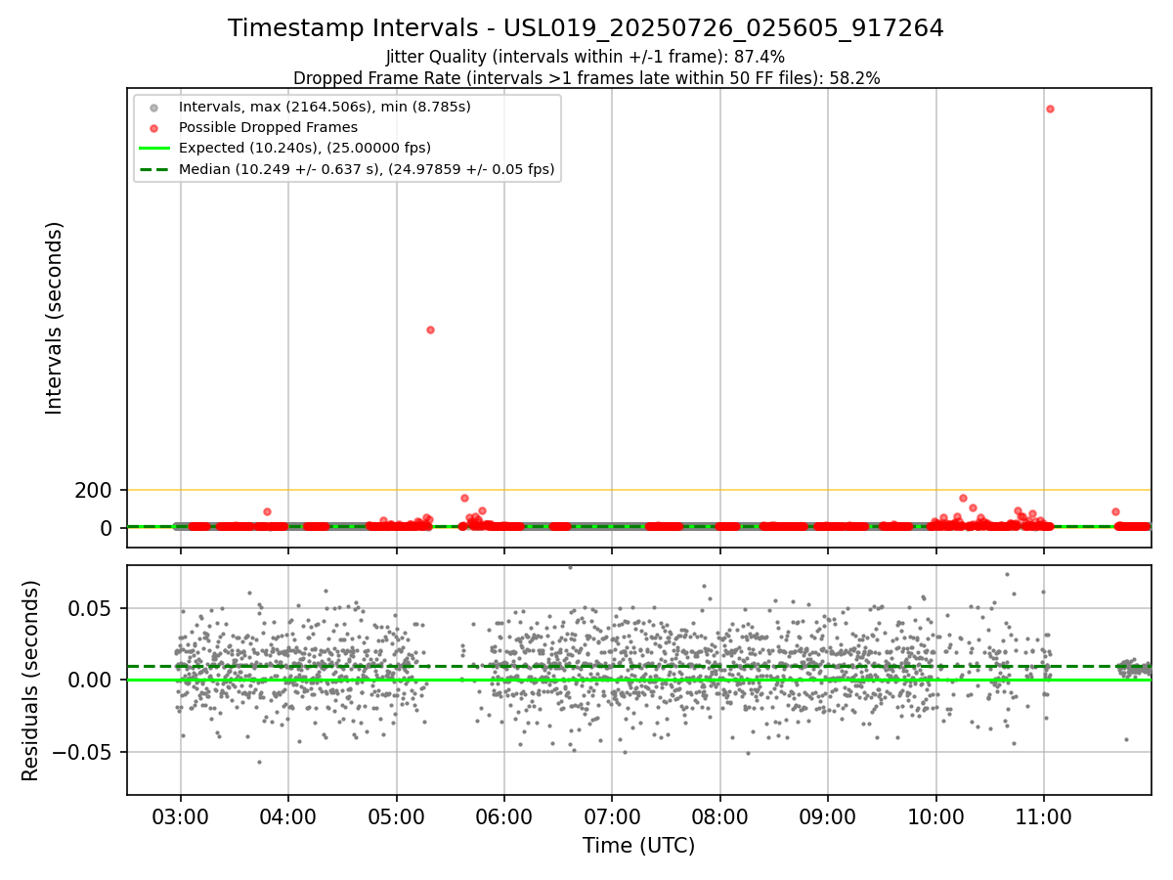Click the −0.05 residuals tick label

coord(82,752)
